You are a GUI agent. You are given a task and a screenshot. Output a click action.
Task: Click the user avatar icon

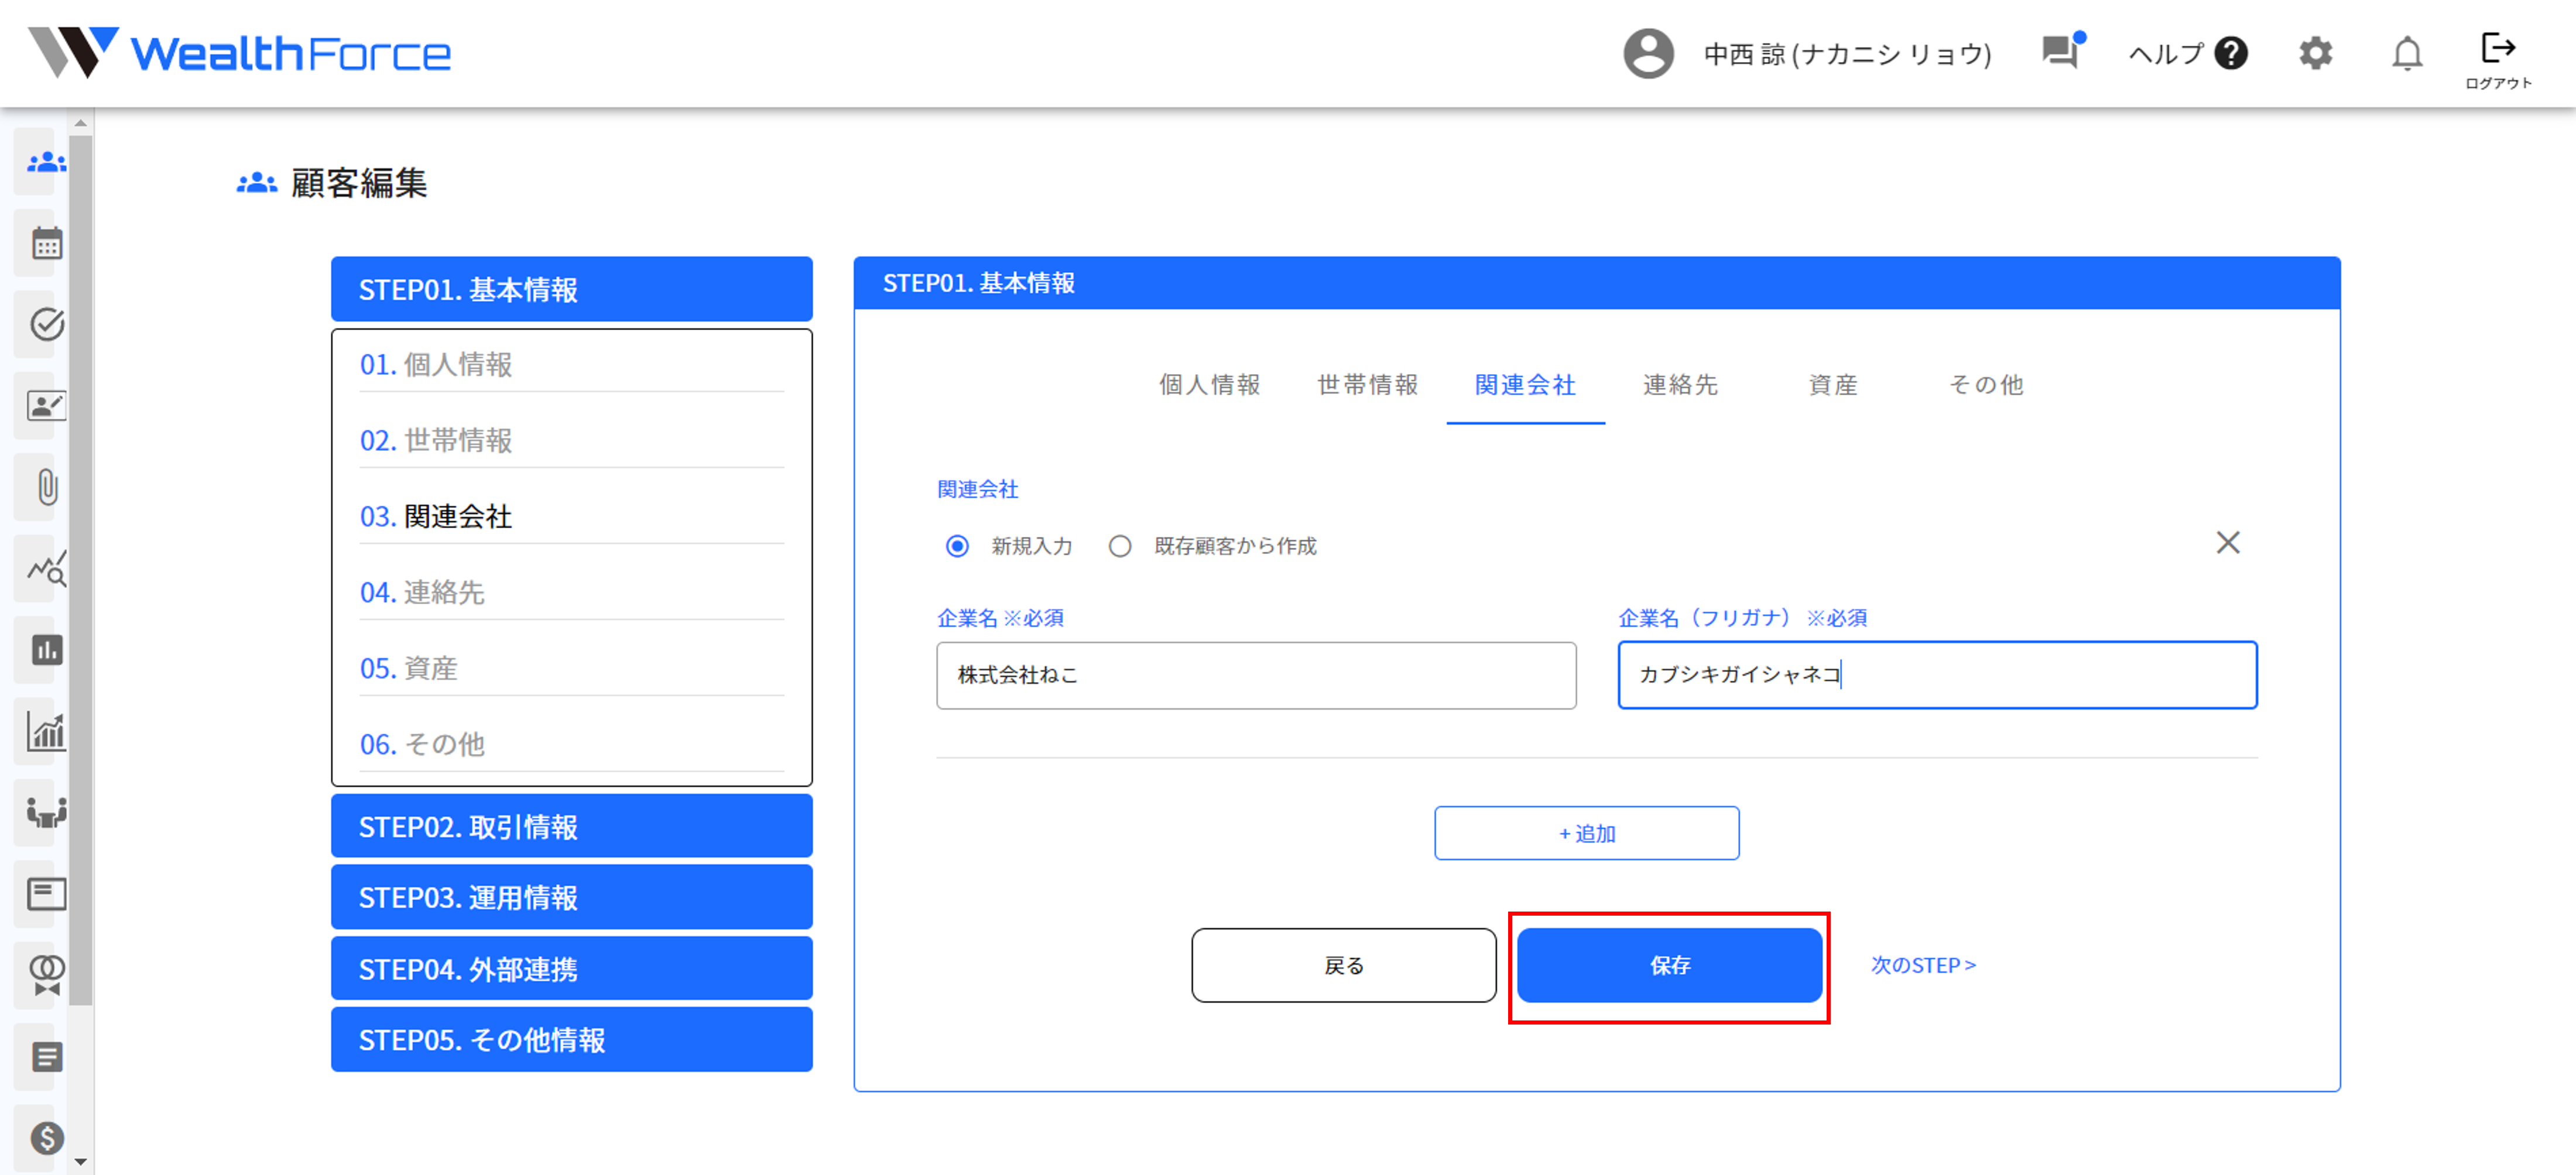[x=1648, y=53]
